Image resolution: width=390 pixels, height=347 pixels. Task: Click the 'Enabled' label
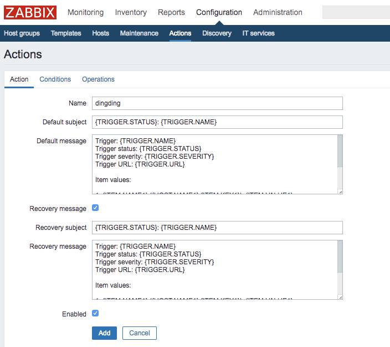(74, 314)
